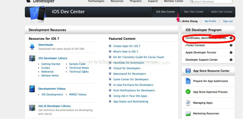Open the Support menu

(153, 1)
